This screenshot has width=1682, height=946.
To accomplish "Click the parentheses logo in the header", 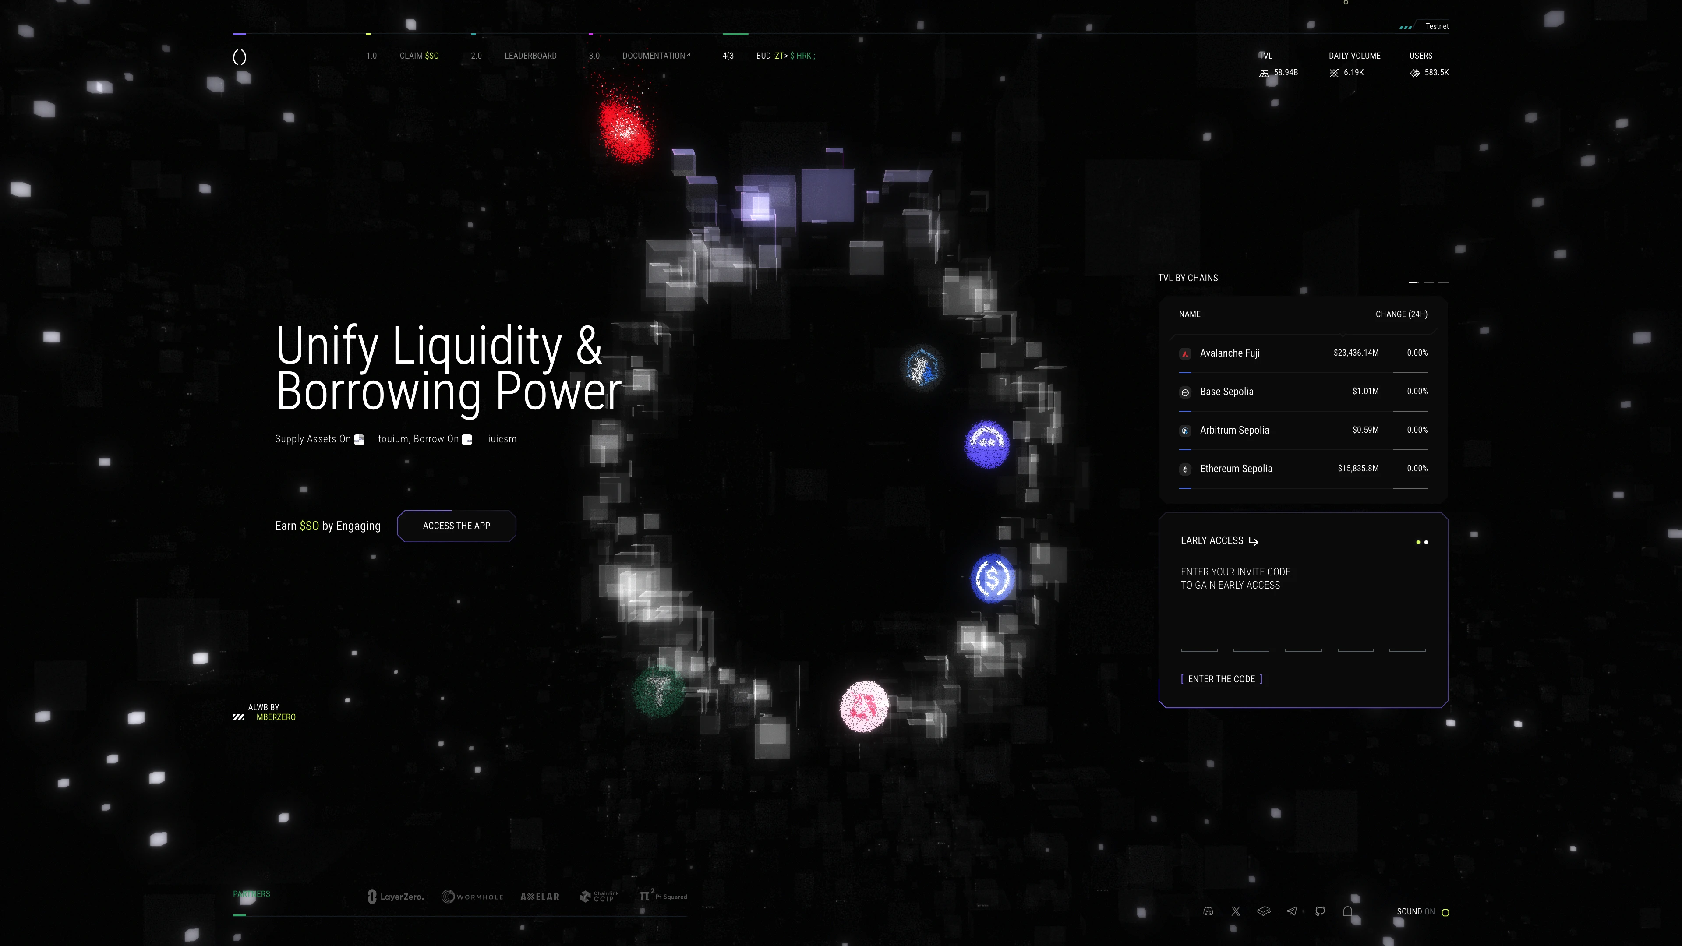I will (x=240, y=57).
